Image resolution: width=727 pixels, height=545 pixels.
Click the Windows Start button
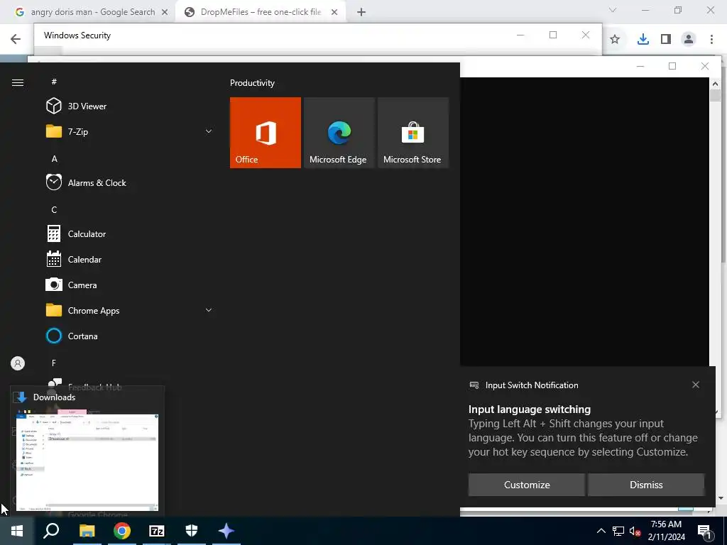tap(17, 531)
